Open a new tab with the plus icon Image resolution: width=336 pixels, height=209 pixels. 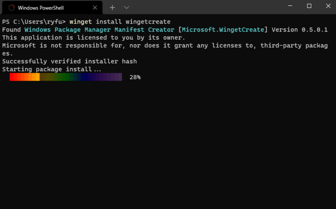click(112, 8)
